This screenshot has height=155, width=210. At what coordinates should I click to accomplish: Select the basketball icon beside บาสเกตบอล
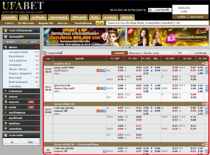coord(6,91)
